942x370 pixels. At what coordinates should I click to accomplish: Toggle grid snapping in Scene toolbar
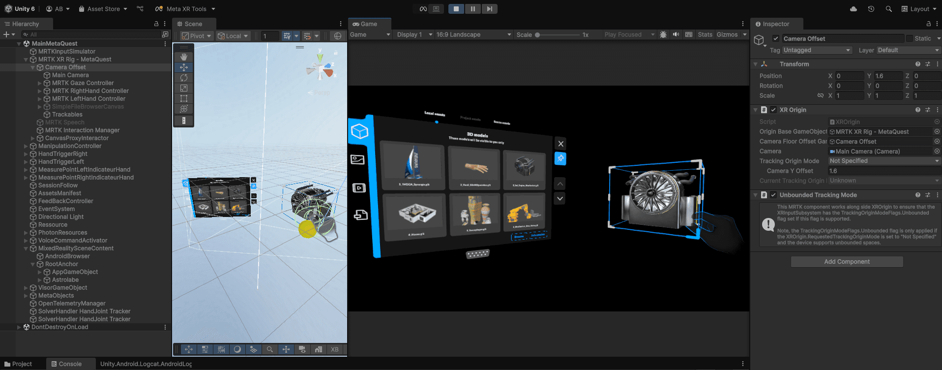click(287, 36)
